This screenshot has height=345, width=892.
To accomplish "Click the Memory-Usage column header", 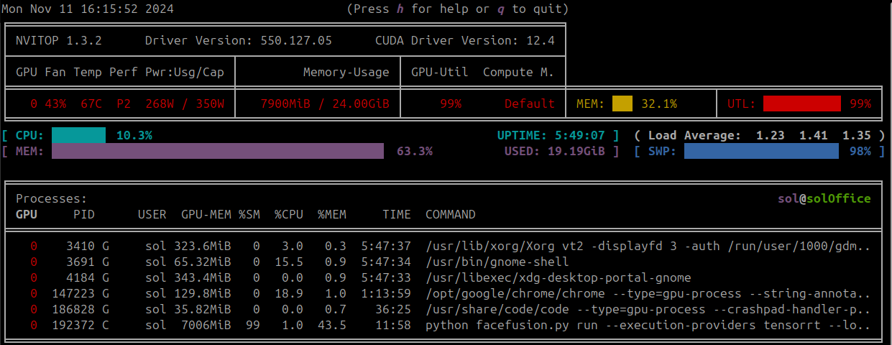I will [x=346, y=73].
